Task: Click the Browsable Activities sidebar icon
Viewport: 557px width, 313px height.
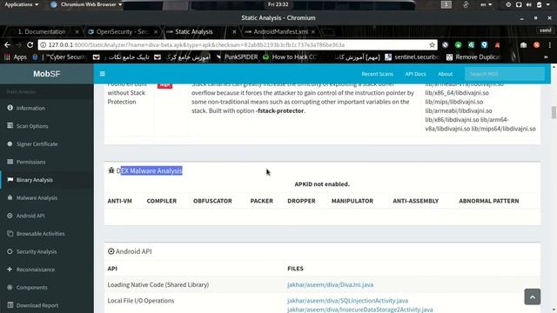Action: pyautogui.click(x=10, y=234)
